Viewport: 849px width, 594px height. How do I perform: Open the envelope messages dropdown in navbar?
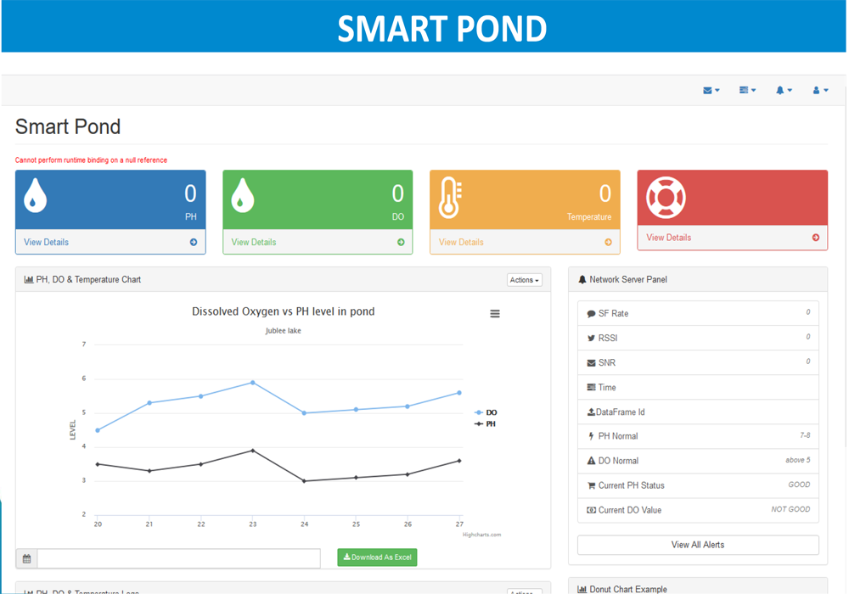pyautogui.click(x=711, y=91)
